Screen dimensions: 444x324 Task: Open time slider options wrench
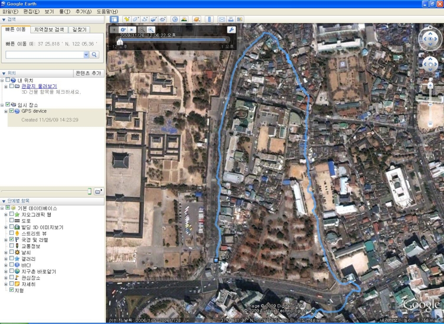click(232, 30)
